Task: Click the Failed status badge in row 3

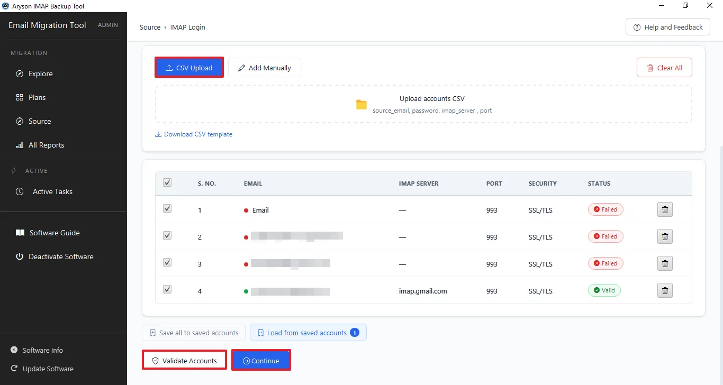Action: tap(605, 263)
